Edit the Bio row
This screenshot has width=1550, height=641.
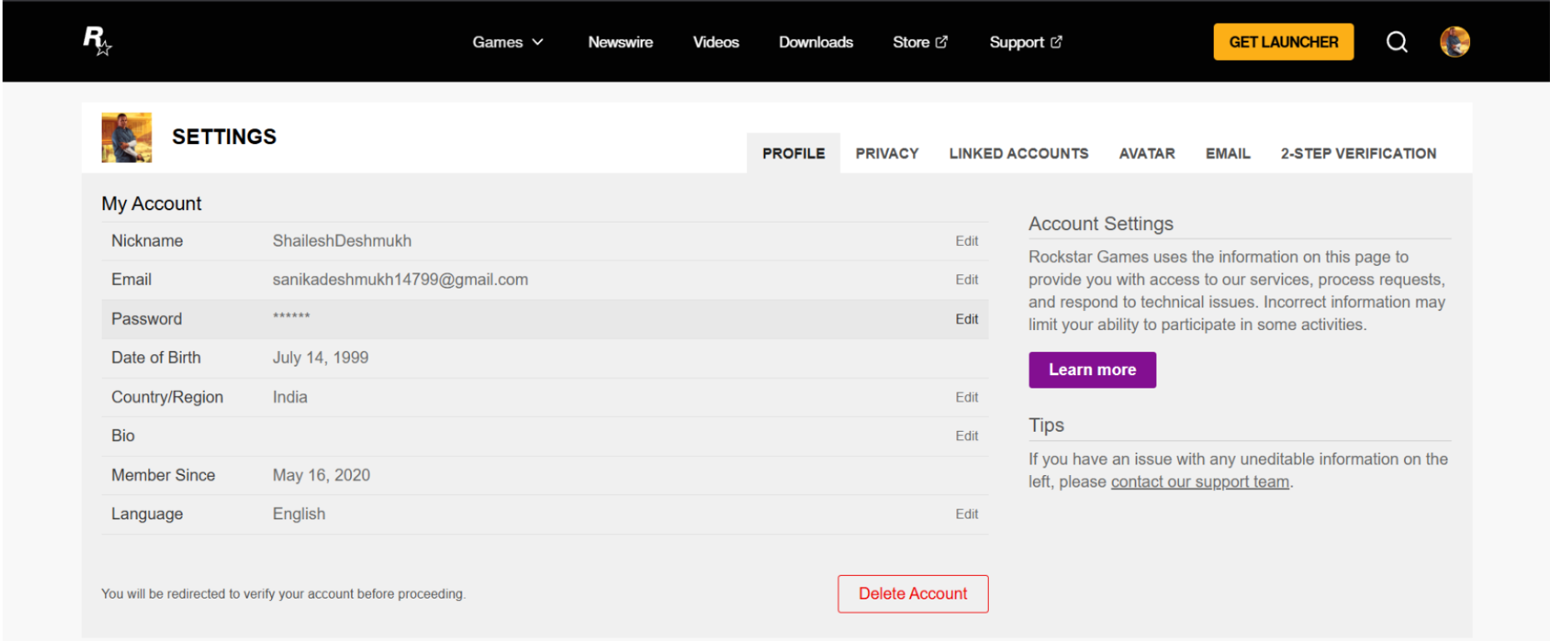pos(966,436)
